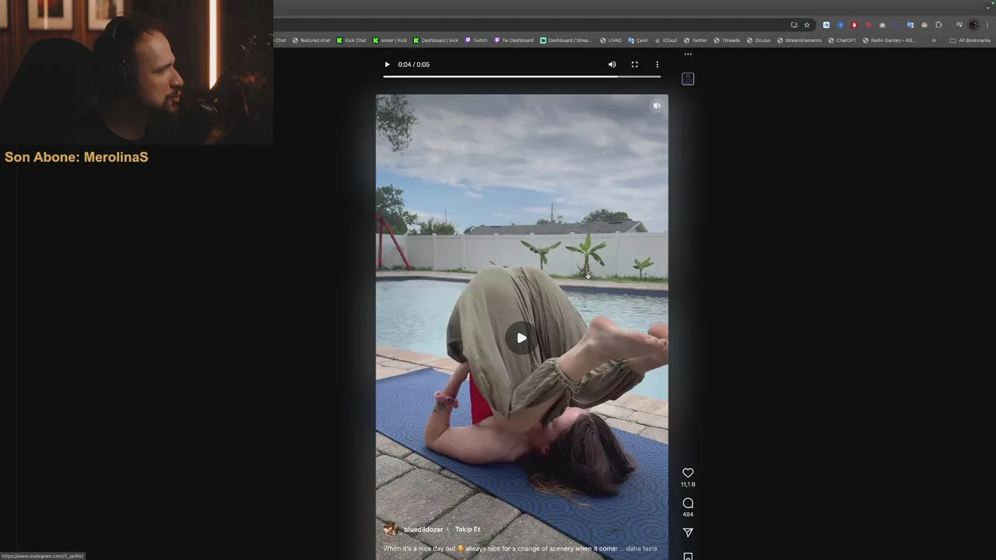Screen dimensions: 996x560
Task: Click the Takip Et follow button
Action: tap(468, 530)
